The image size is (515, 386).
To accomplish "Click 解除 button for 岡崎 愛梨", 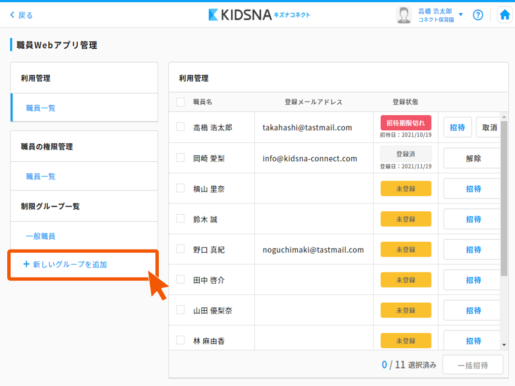I will pyautogui.click(x=473, y=158).
